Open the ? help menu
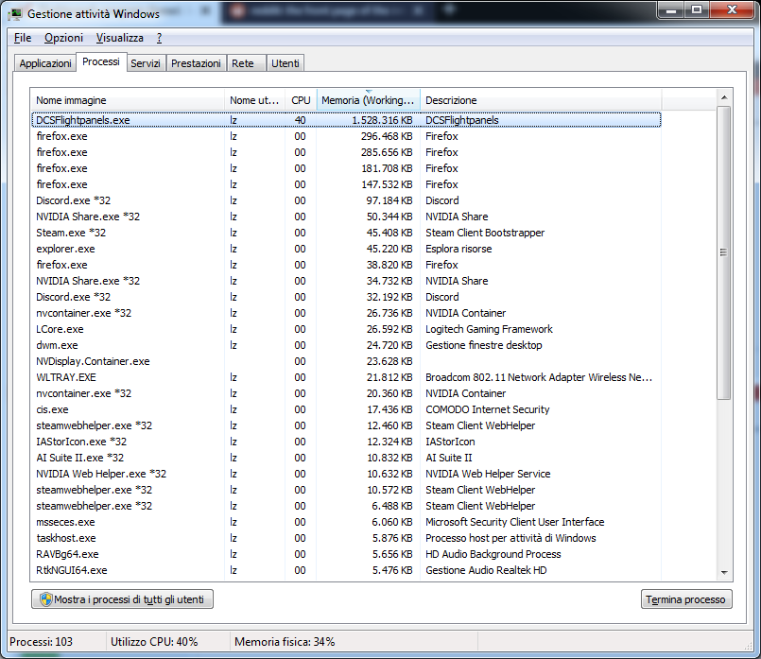 pyautogui.click(x=159, y=38)
